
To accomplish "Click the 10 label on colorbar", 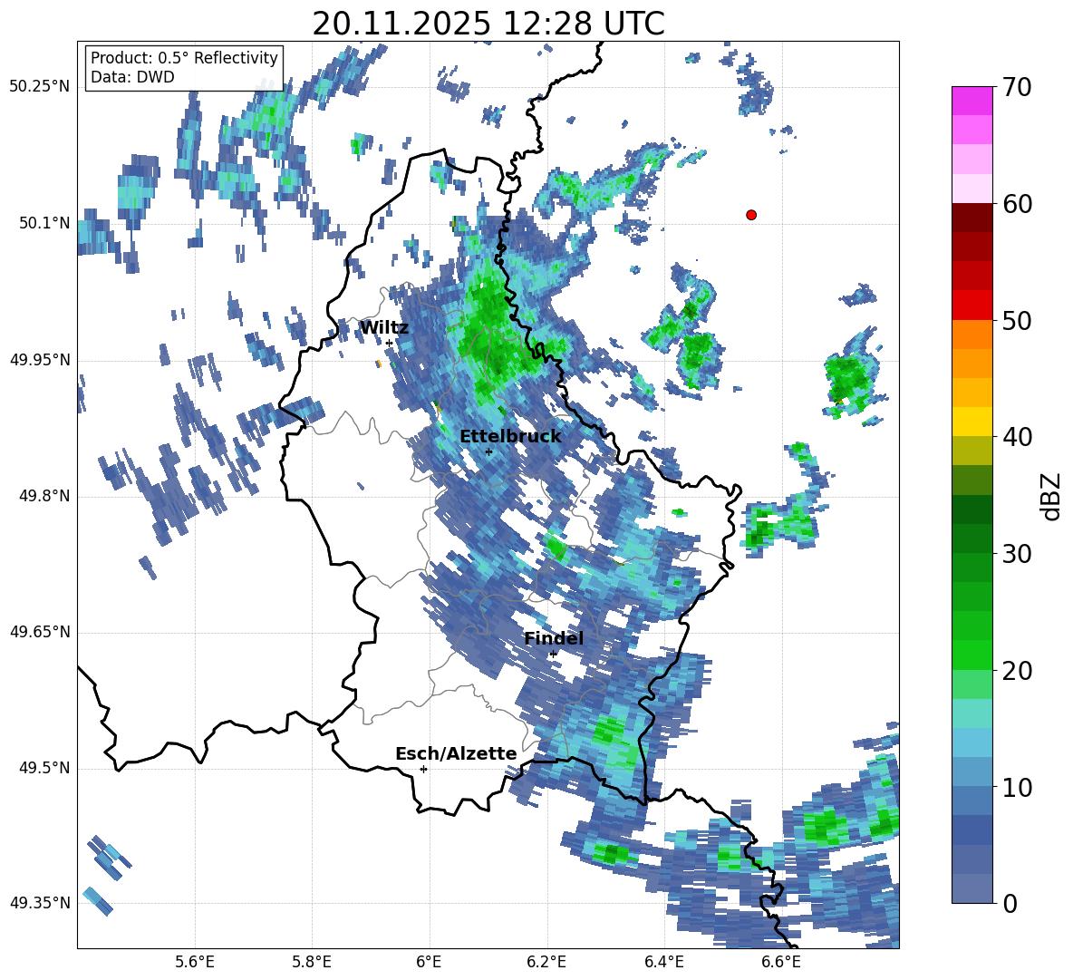I will pos(1016,787).
